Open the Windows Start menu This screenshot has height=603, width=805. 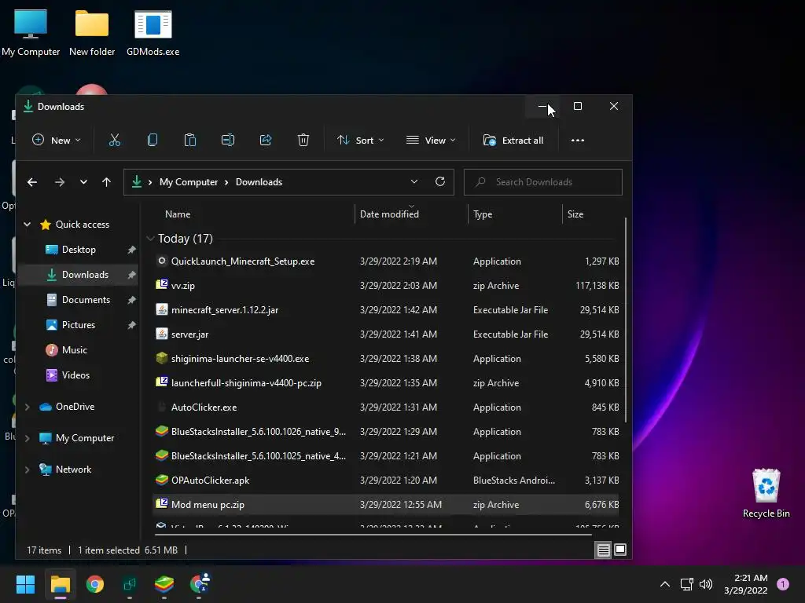pyautogui.click(x=25, y=584)
